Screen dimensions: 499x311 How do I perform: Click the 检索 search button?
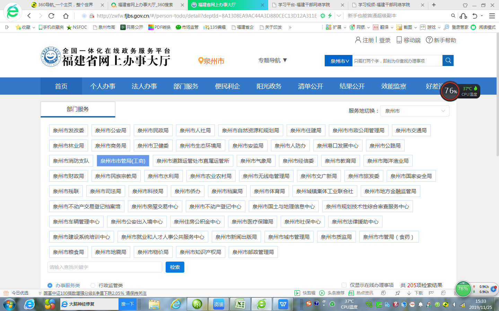(175, 267)
